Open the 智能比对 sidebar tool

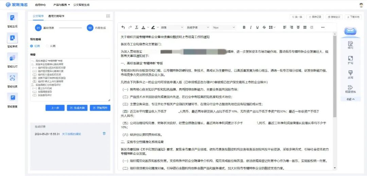[x=13, y=60]
